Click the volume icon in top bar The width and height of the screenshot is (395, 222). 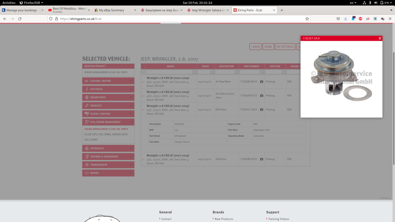click(x=376, y=3)
